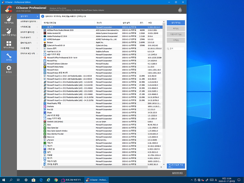The image size is (244, 183).
Task: Click the Microsoft Solitaire Collection icon
Action: point(45,64)
